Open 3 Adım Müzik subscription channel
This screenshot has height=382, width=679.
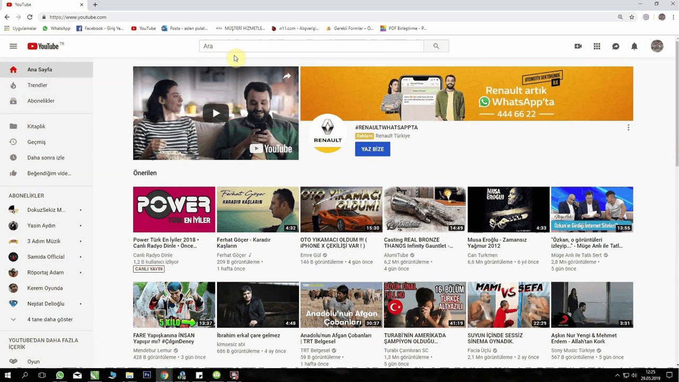[46, 241]
